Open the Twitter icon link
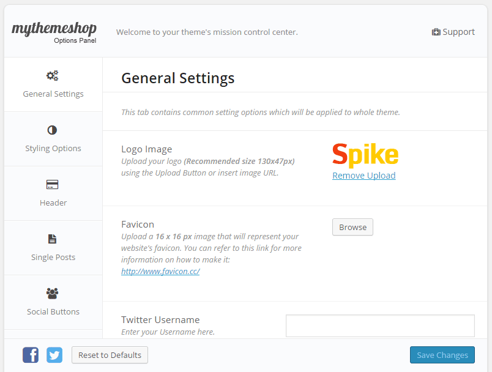The image size is (492, 372). (x=54, y=355)
